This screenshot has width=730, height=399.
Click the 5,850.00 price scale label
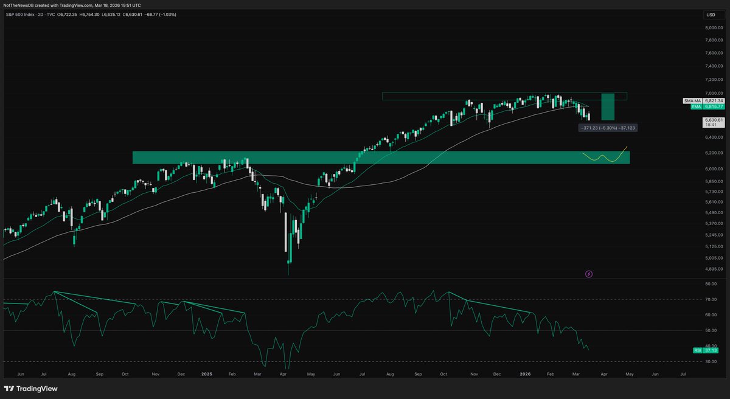tap(715, 182)
